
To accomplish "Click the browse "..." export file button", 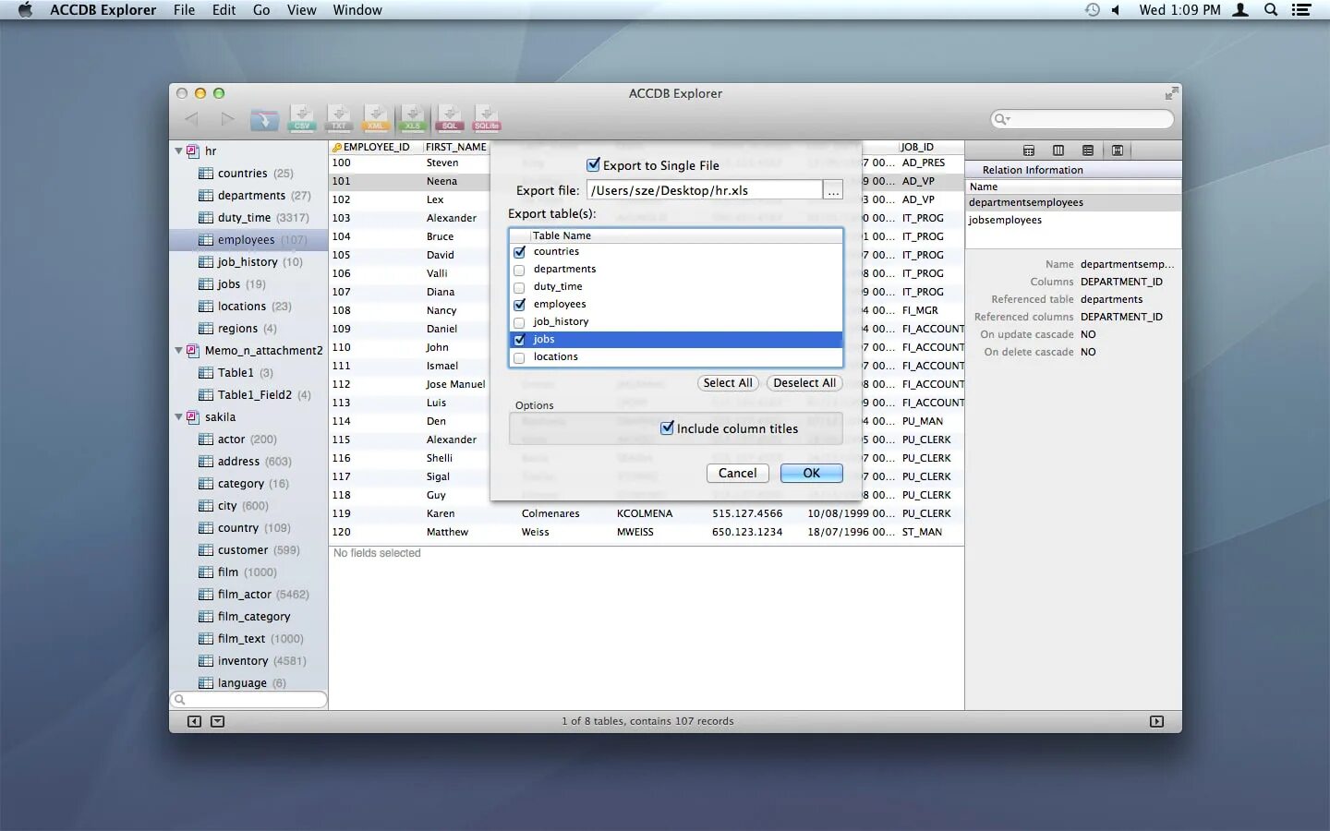I will tap(833, 190).
